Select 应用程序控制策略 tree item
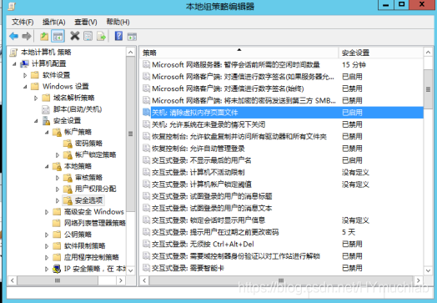This screenshot has height=303, width=437. click(x=92, y=257)
